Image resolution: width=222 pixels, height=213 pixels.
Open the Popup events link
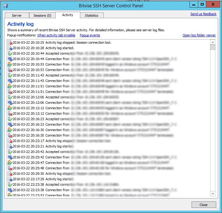pos(90,35)
